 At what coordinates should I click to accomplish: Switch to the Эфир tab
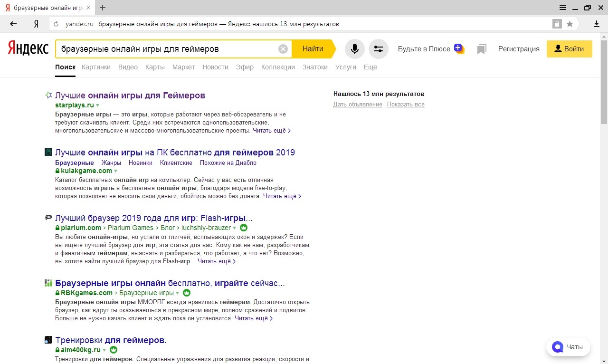245,67
